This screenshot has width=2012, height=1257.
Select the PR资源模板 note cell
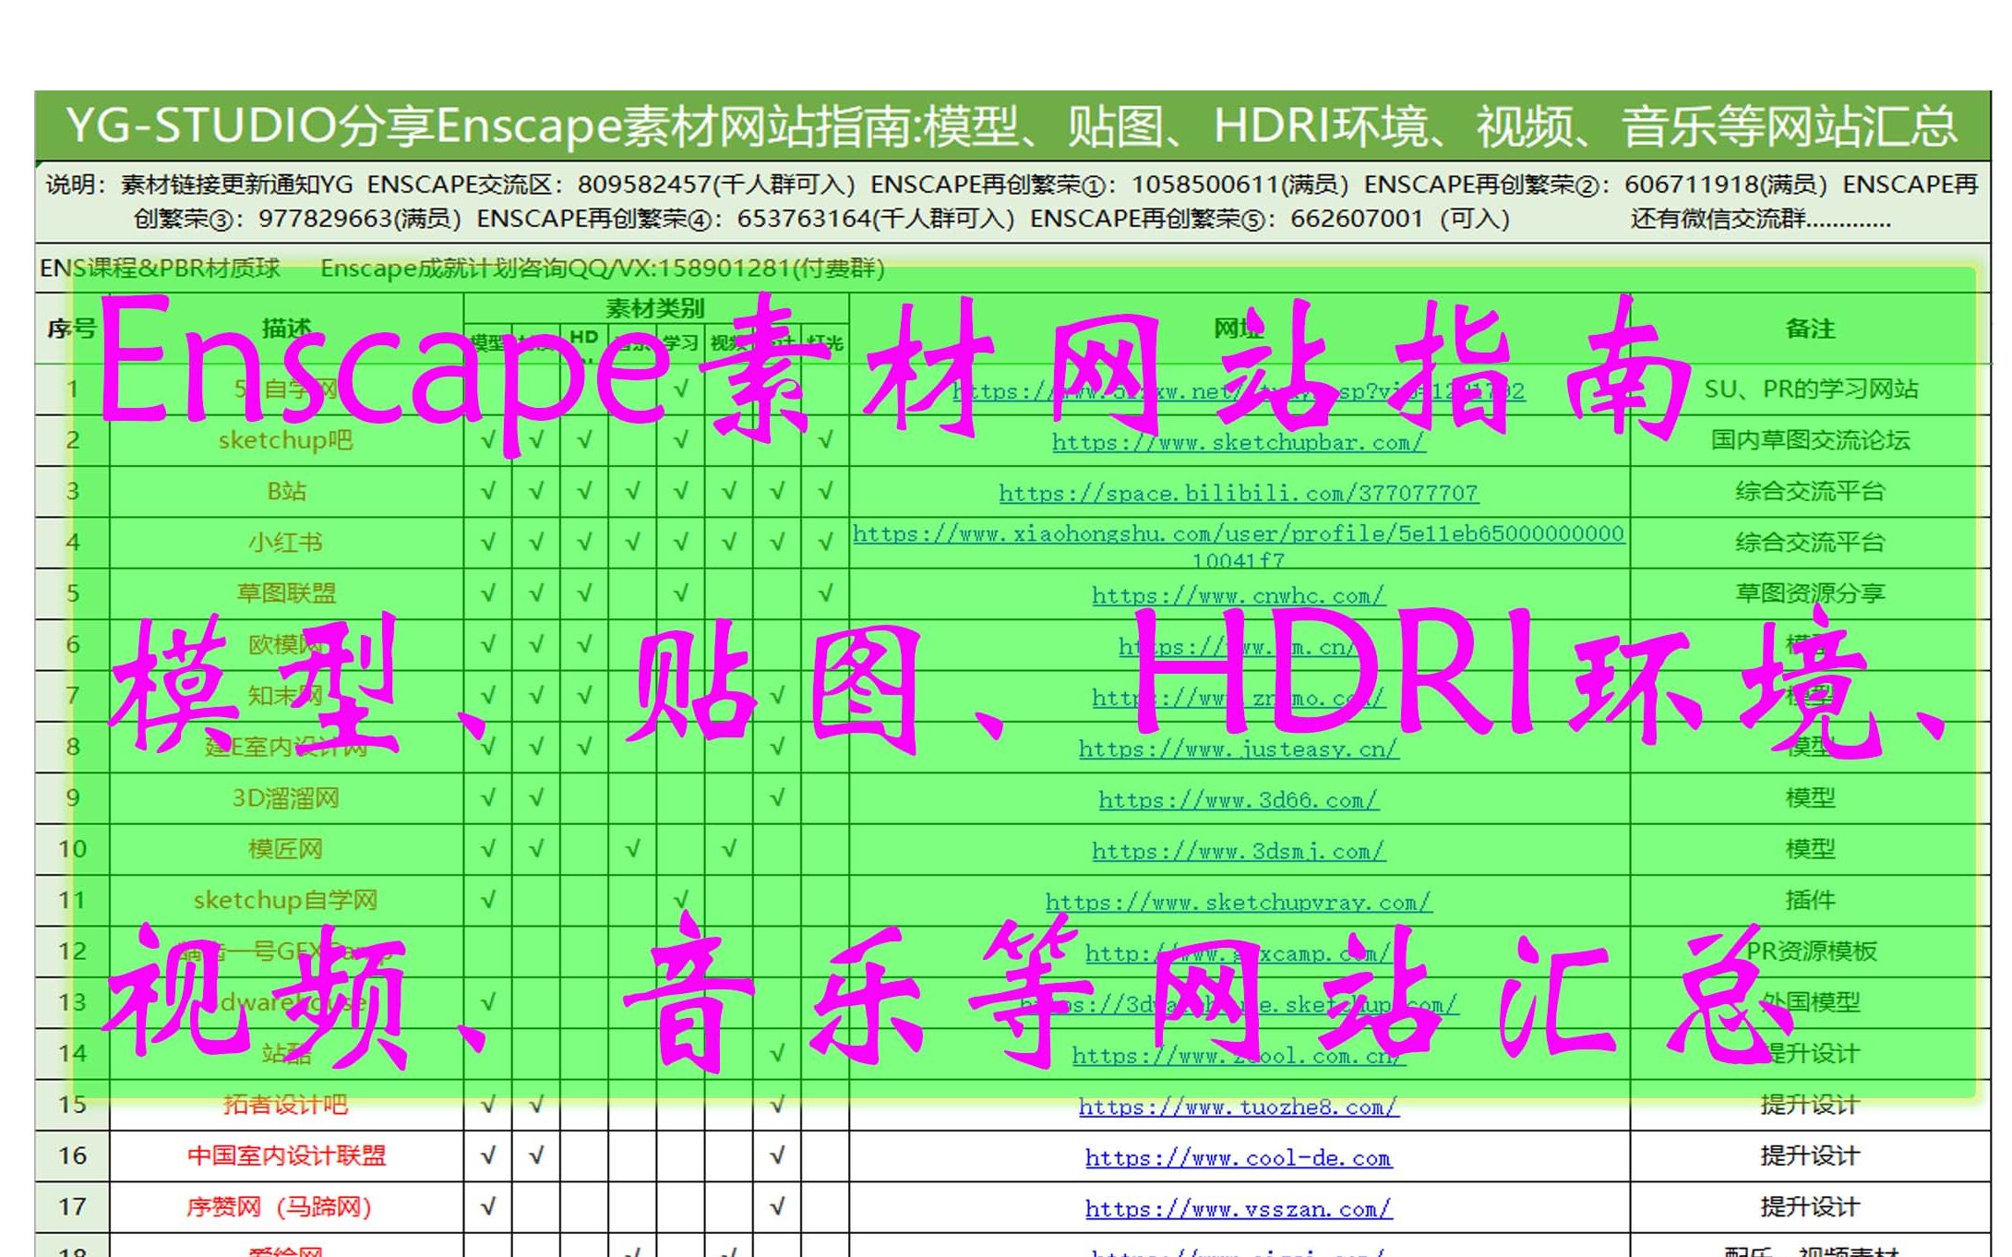[1810, 952]
